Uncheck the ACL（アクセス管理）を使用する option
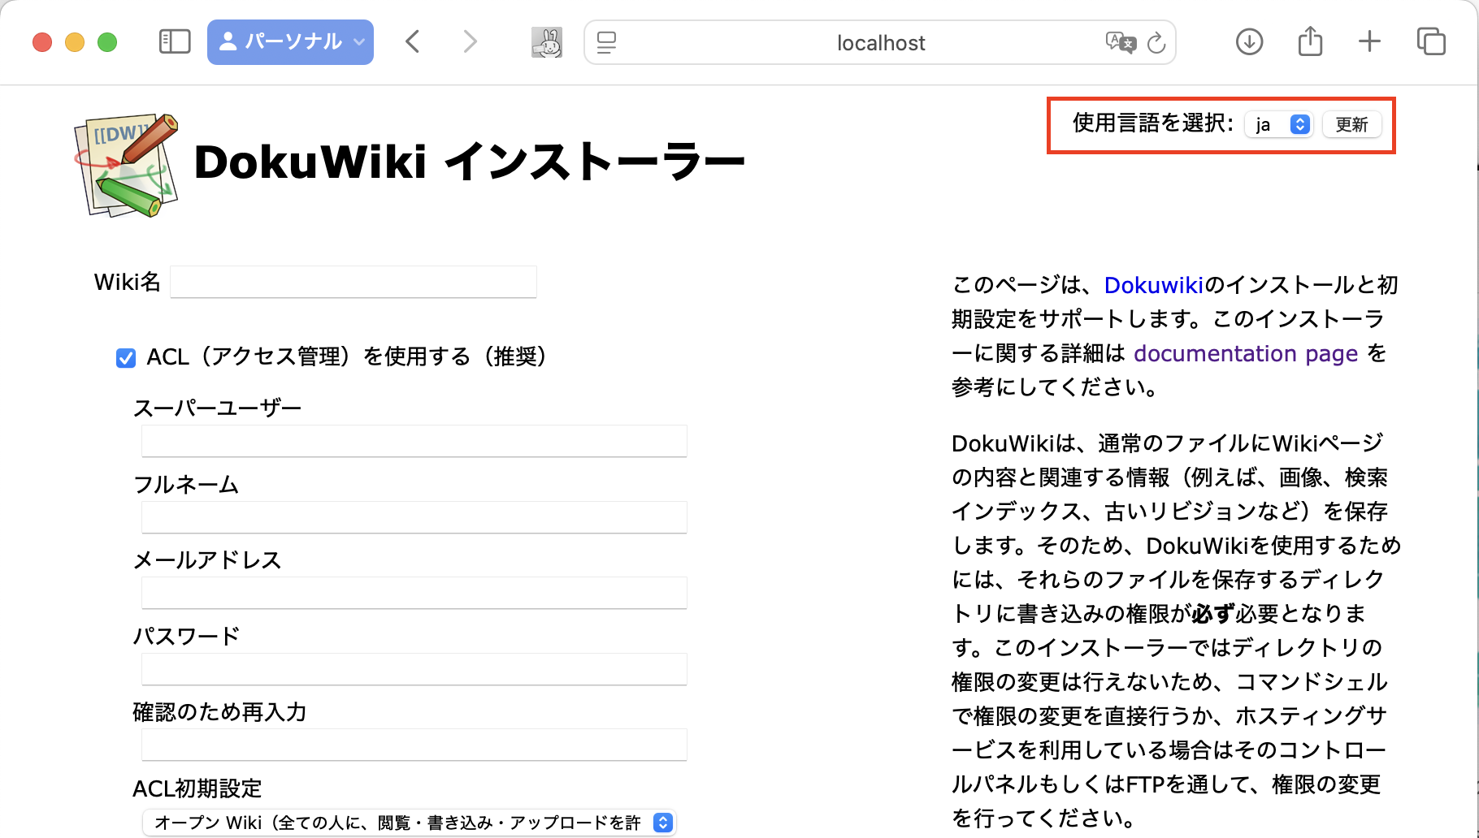 (125, 356)
